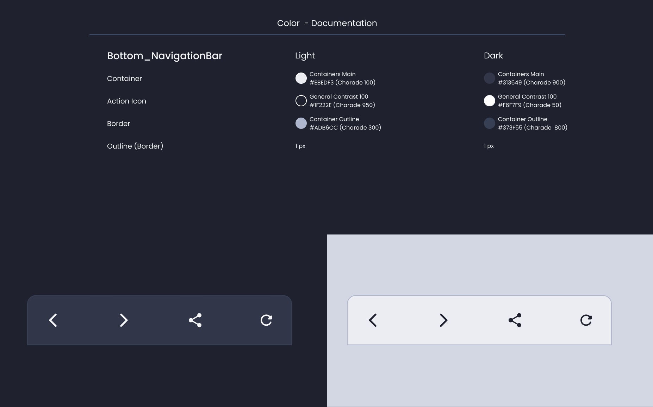
Task: Click the Border row label
Action: click(x=118, y=124)
